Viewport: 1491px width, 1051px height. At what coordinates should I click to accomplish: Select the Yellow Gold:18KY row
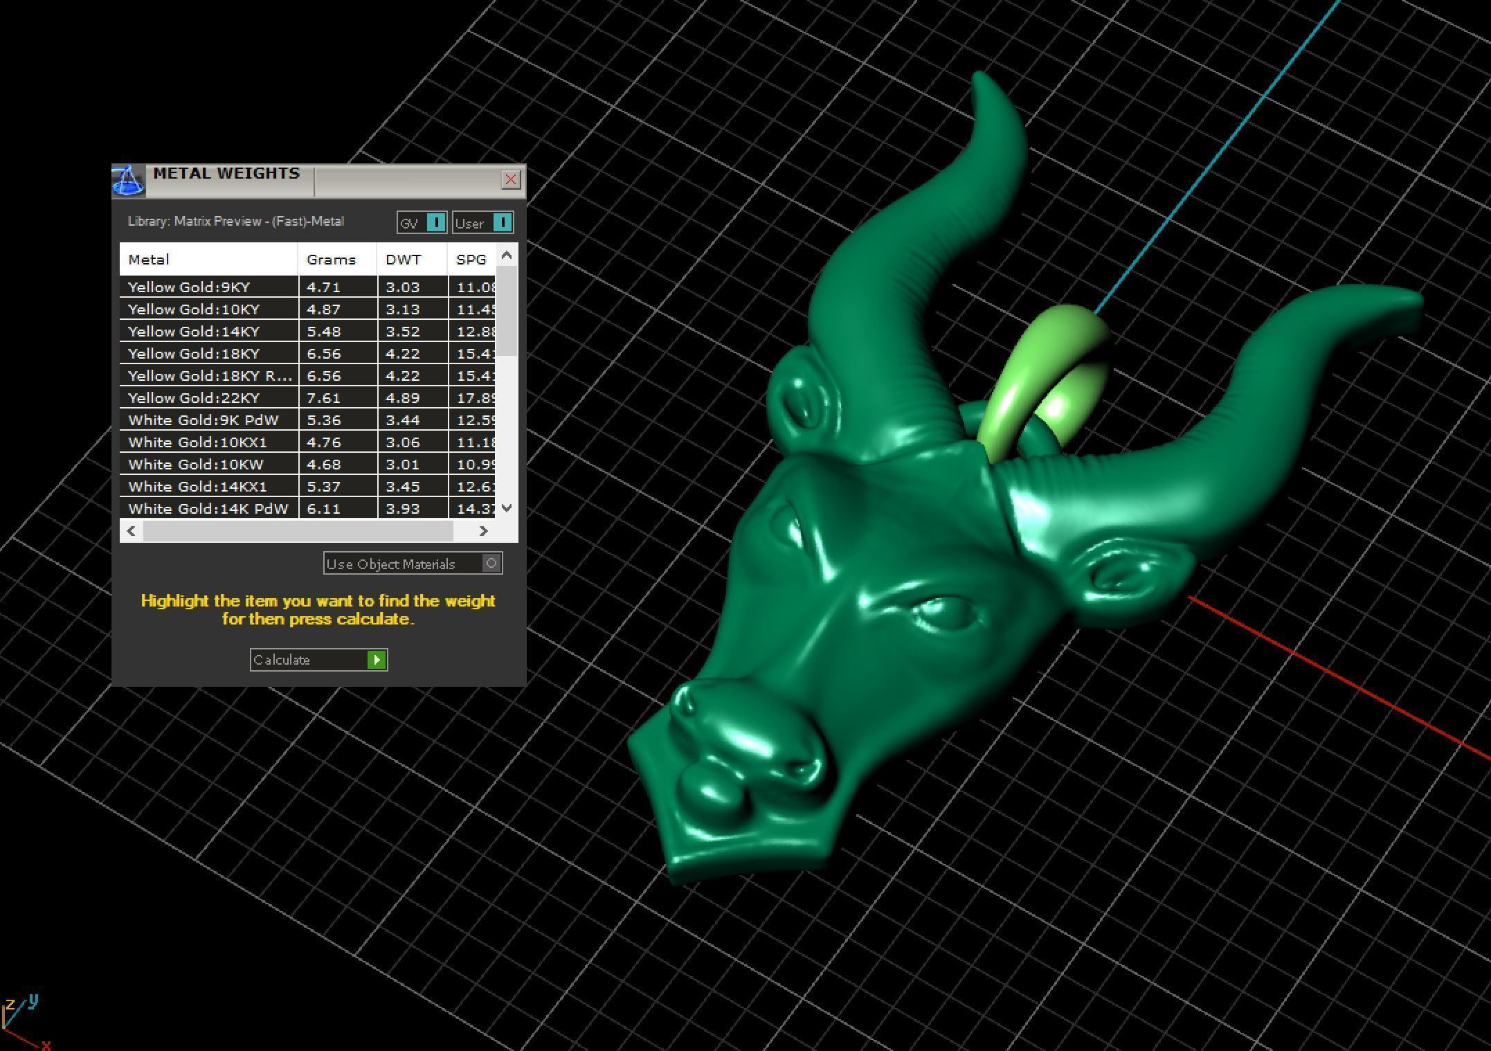tap(308, 354)
